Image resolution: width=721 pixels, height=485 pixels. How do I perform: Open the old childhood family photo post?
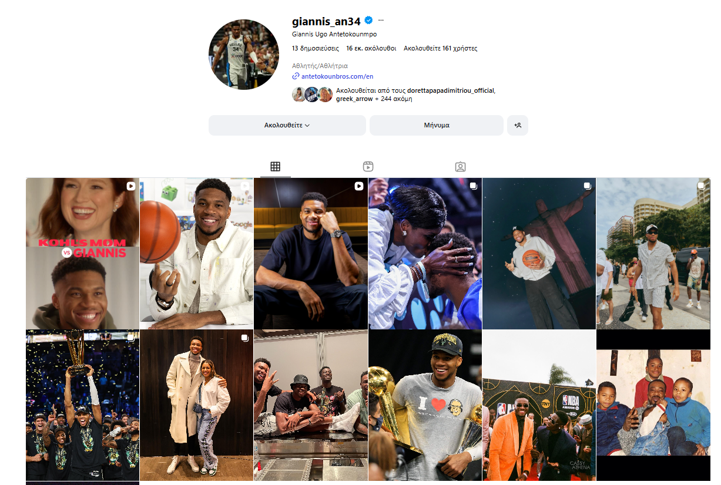(x=653, y=405)
